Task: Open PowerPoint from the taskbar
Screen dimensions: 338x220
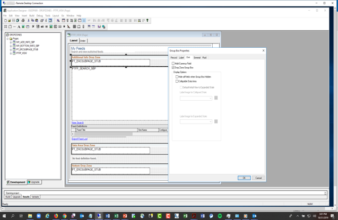Action: pos(125,216)
